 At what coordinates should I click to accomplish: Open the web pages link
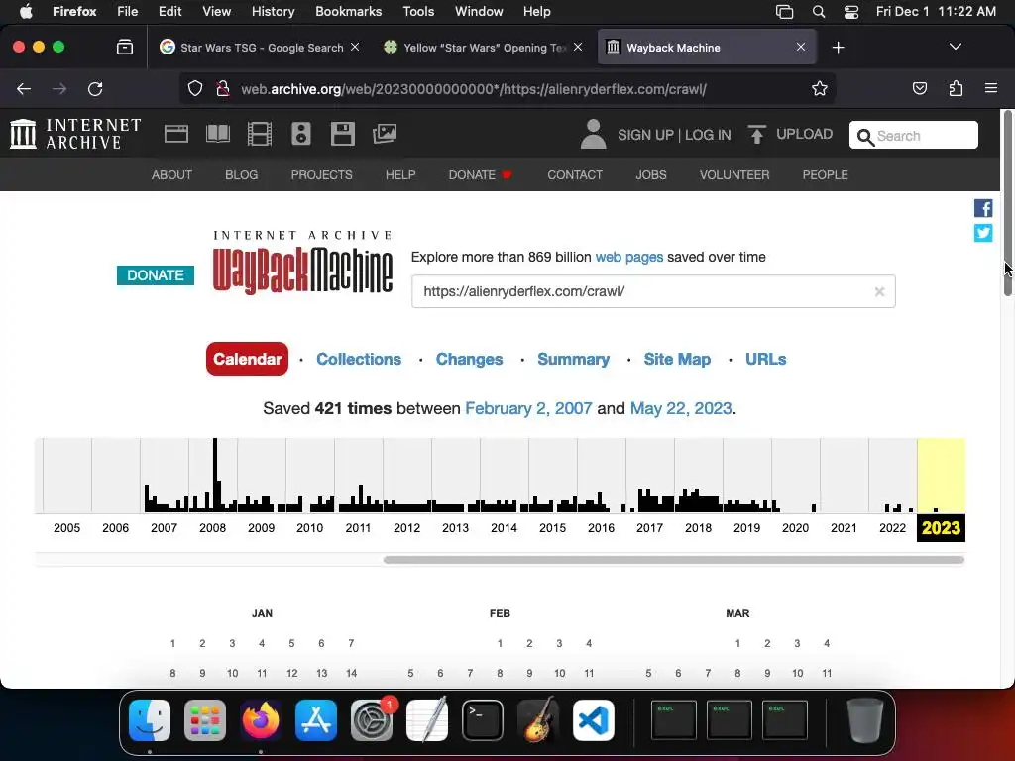[629, 257]
